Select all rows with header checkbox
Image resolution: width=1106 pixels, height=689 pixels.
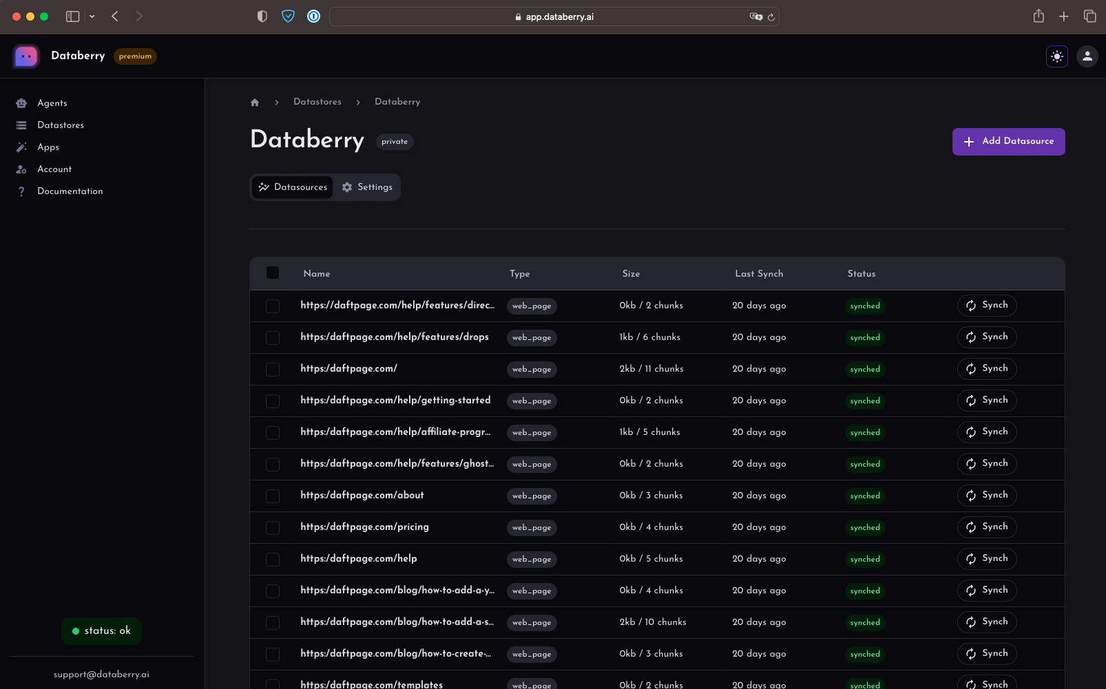click(x=273, y=273)
